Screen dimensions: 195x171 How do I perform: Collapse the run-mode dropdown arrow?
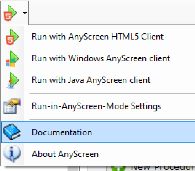point(25,13)
